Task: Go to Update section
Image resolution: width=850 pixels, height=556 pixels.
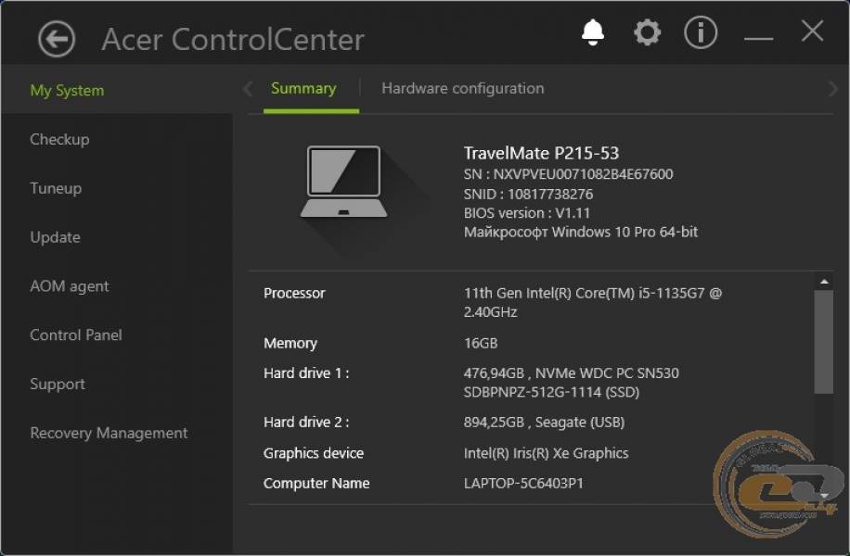Action: pyautogui.click(x=56, y=237)
